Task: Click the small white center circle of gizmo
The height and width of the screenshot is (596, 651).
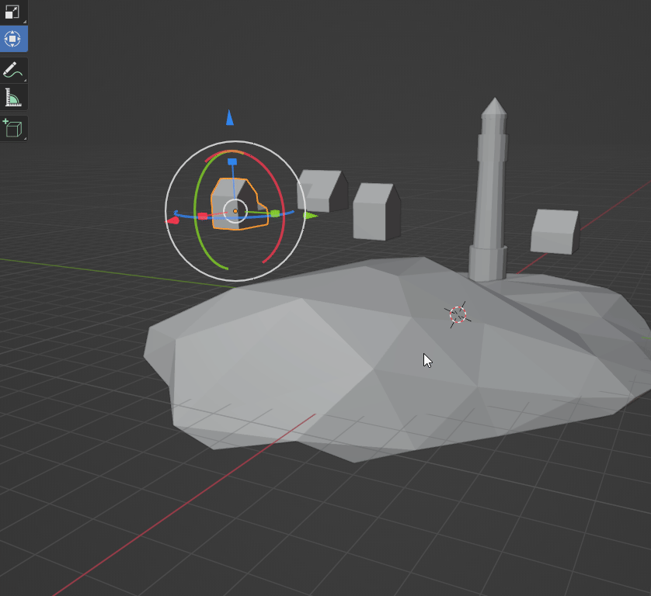Action: 235,211
